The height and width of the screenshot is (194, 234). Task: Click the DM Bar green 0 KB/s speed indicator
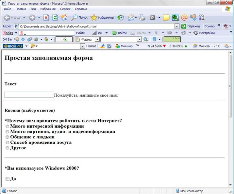click(172, 40)
